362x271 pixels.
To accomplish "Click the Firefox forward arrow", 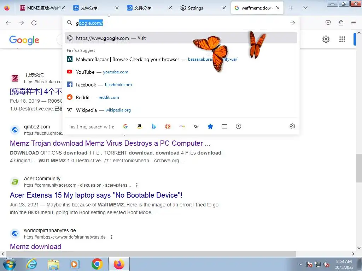I will 21,23.
